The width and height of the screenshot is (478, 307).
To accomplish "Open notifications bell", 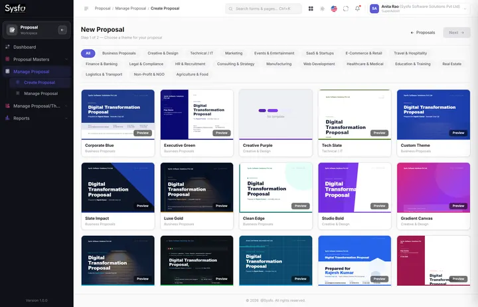I will coord(357,9).
